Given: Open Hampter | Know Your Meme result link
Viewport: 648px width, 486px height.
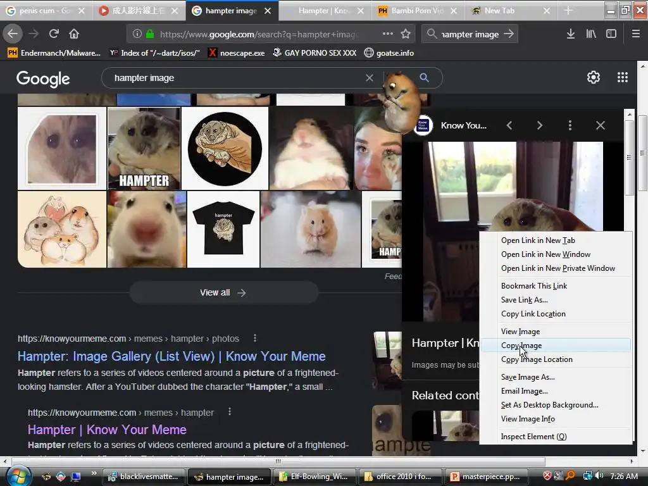Looking at the screenshot, I should (x=107, y=430).
